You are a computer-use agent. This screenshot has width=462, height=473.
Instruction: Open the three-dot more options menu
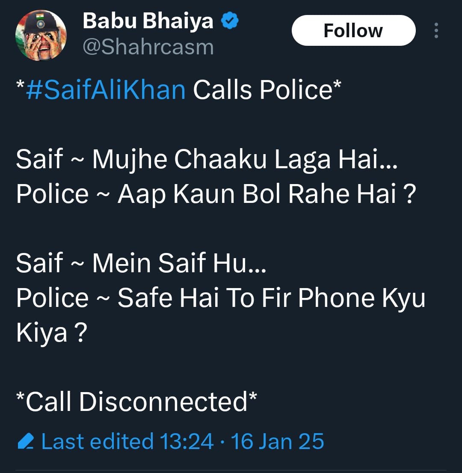coord(436,30)
